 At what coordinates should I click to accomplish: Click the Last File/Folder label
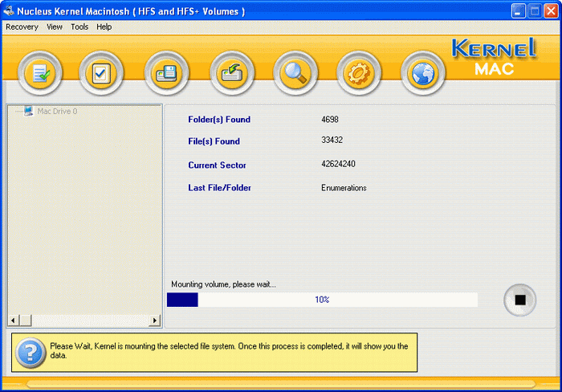point(219,188)
